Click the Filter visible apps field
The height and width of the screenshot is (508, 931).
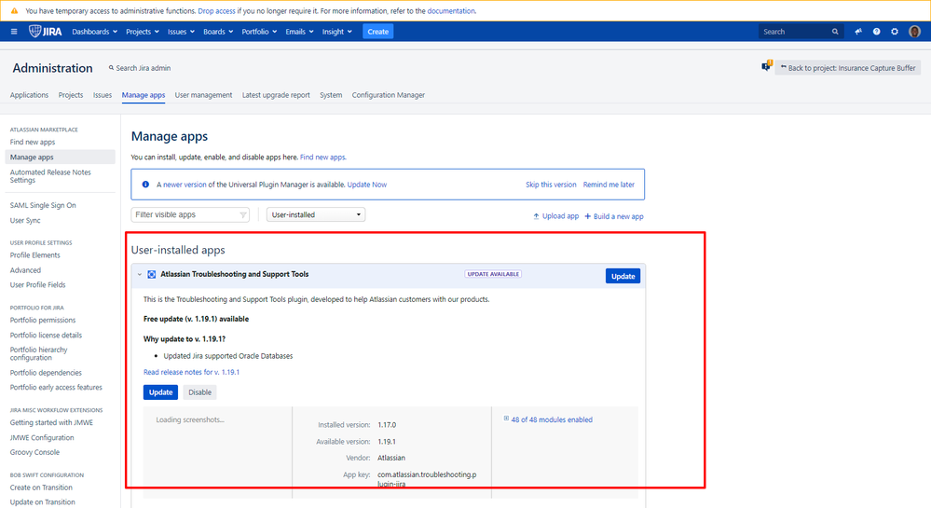click(x=190, y=215)
